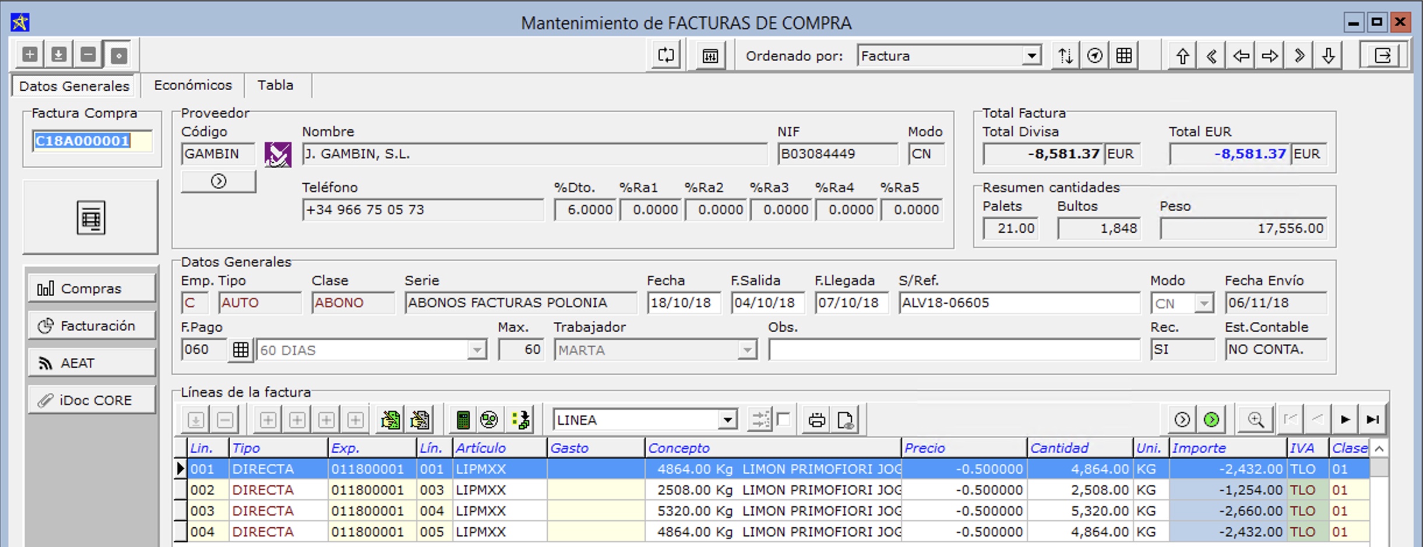
Task: Switch to the Económicos tab
Action: (192, 86)
